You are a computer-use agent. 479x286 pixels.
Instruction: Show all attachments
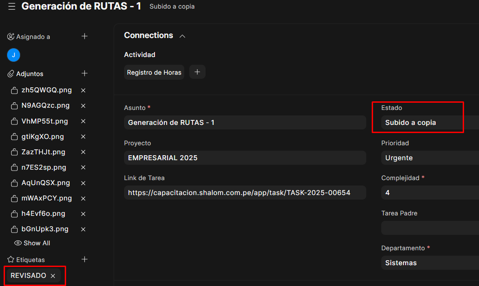coord(32,243)
